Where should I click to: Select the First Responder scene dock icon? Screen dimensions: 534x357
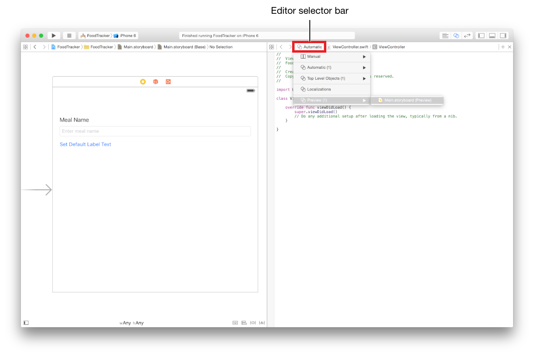pos(155,82)
